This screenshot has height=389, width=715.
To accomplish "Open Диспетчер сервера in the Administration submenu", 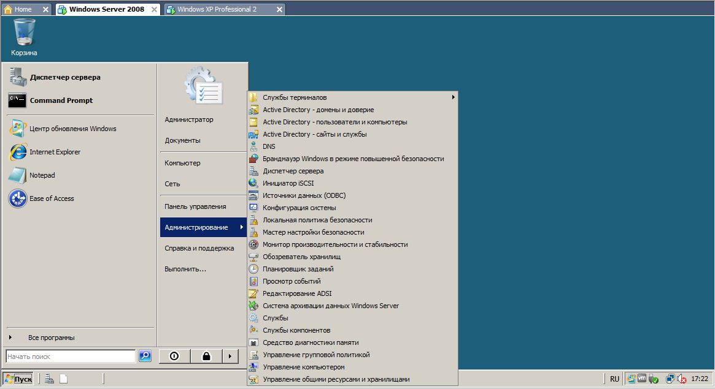I will click(x=352, y=171).
